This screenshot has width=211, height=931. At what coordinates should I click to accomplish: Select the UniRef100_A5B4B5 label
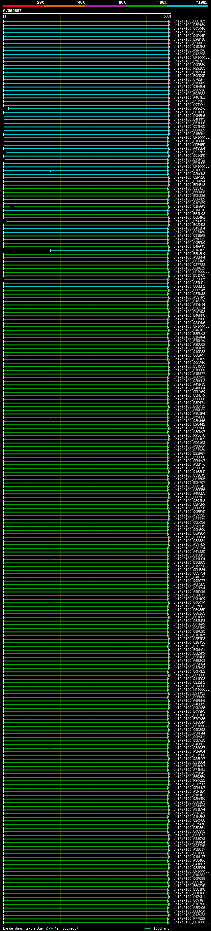pyautogui.click(x=189, y=145)
